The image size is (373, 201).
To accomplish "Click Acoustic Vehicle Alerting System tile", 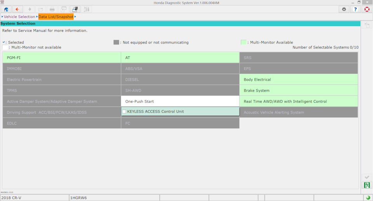I will (x=298, y=112).
